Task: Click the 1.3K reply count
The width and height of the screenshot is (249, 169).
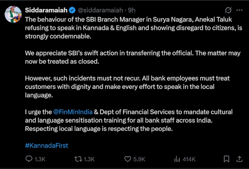Action: point(40,159)
